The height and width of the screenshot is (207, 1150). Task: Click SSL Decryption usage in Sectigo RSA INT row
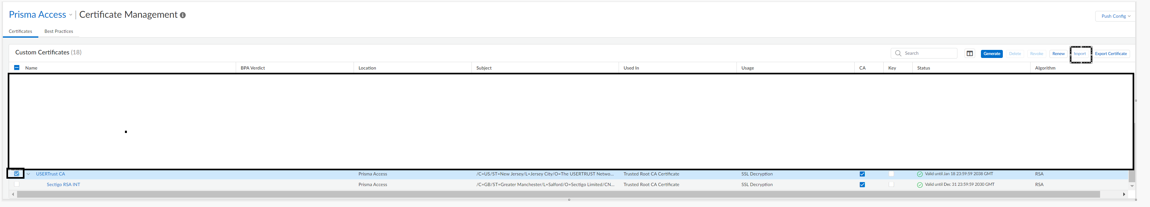[757, 184]
